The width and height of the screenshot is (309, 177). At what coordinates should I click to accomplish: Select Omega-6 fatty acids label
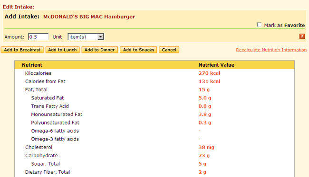click(x=55, y=131)
